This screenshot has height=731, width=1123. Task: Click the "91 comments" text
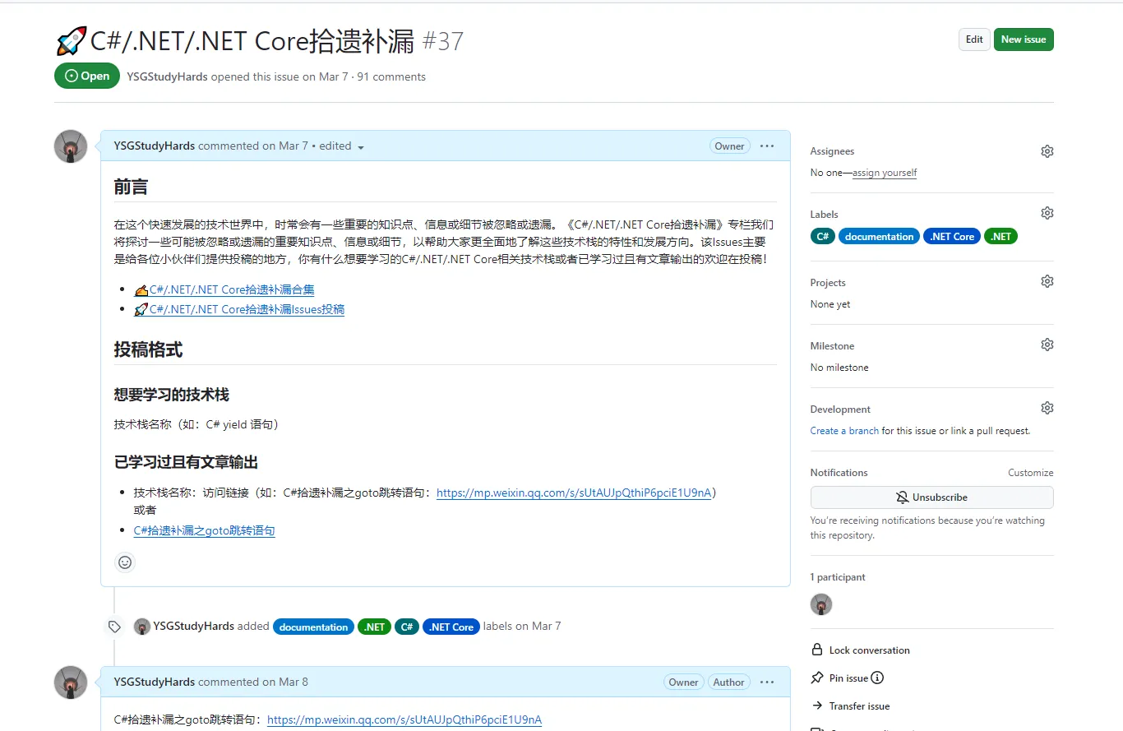391,76
